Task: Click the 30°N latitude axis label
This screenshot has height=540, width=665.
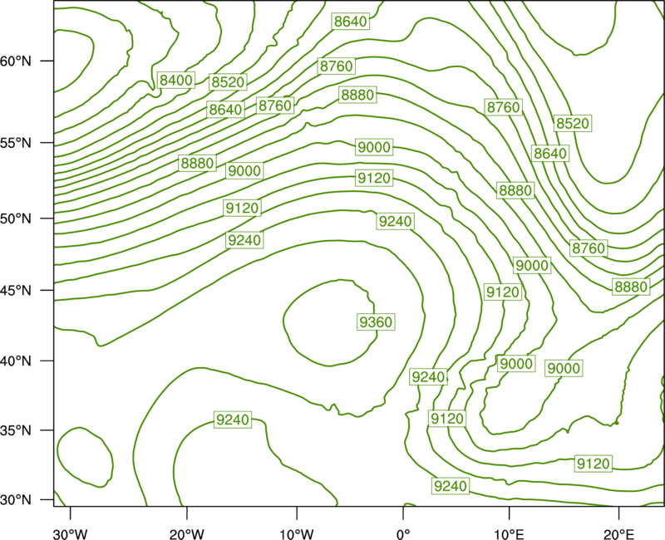Action: click(x=16, y=500)
